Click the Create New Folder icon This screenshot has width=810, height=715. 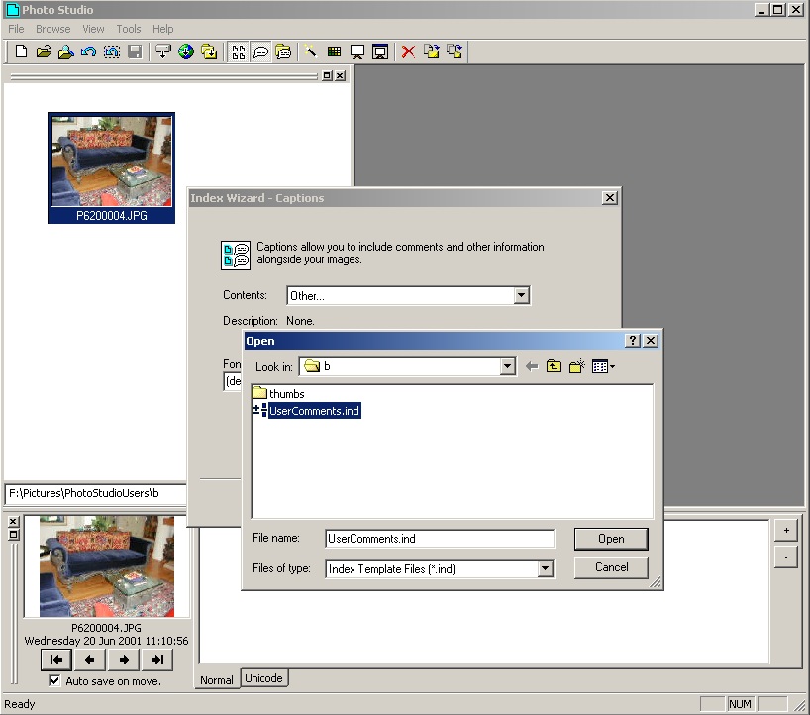(577, 367)
